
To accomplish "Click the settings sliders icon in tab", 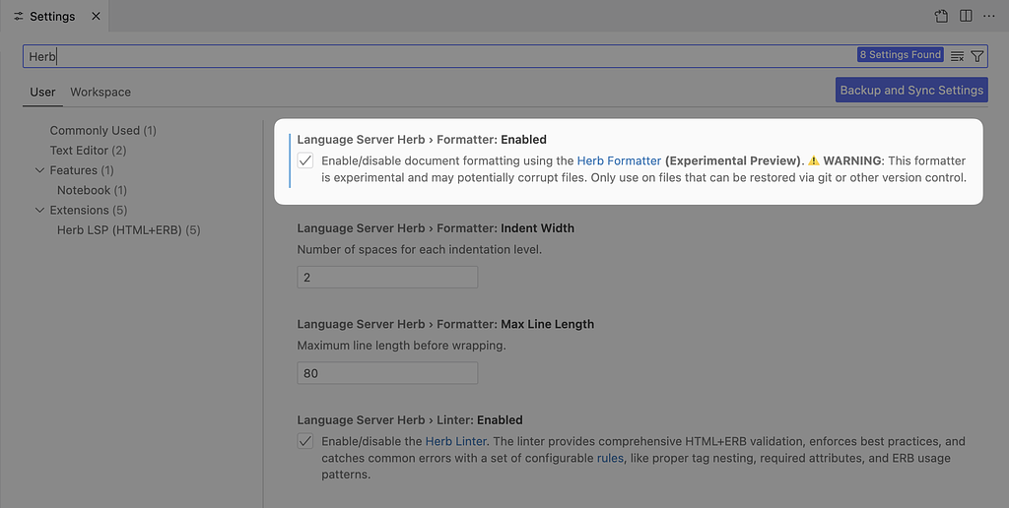I will [x=18, y=16].
